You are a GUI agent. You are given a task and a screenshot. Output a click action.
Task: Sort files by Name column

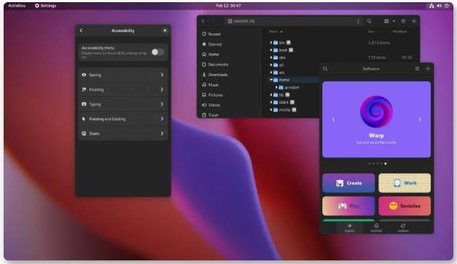pos(275,31)
